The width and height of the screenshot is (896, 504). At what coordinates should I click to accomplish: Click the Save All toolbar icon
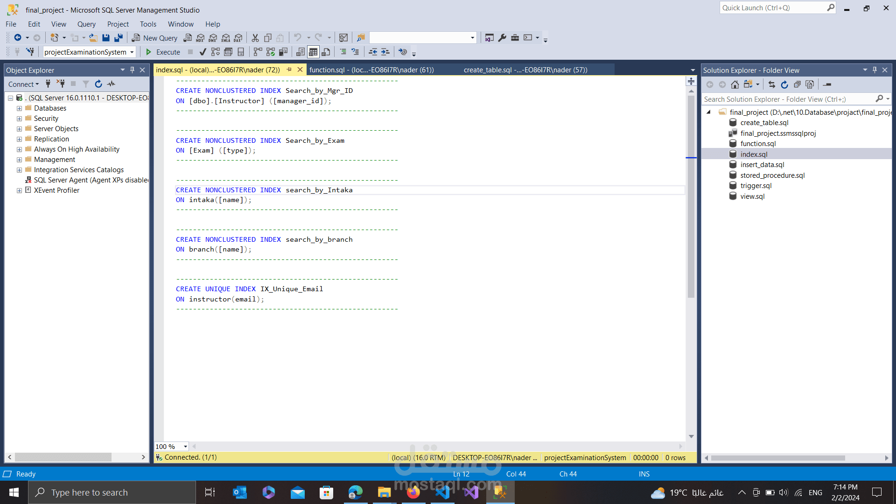click(119, 38)
